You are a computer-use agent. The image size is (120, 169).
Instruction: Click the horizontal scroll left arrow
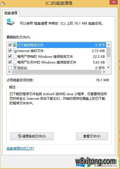9,72
